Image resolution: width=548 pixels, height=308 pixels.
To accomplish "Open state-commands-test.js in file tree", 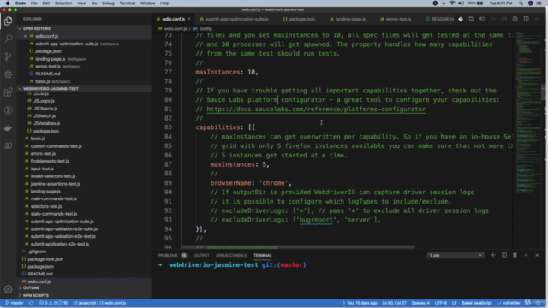I will pyautogui.click(x=53, y=214).
